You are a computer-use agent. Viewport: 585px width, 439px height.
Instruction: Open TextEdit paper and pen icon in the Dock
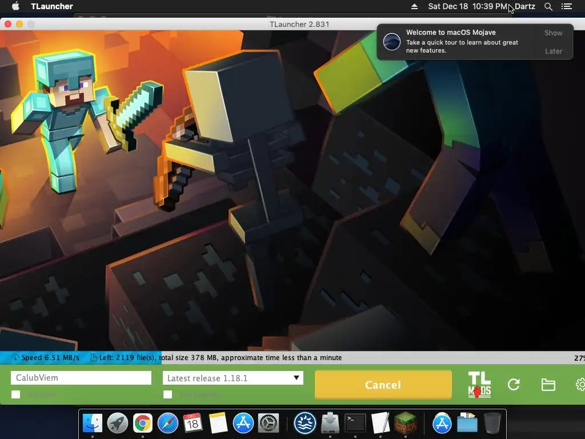tap(380, 424)
